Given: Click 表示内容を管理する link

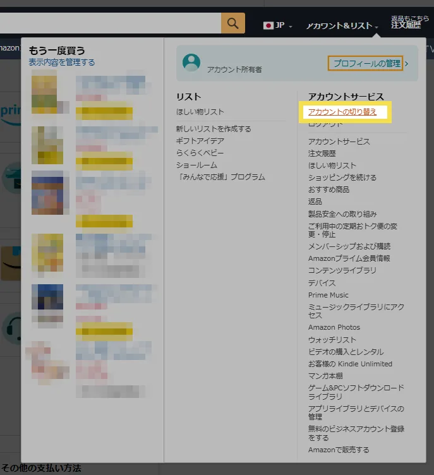Looking at the screenshot, I should click(62, 63).
